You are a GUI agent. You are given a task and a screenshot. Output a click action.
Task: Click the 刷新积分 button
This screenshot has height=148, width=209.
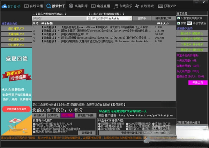coord(39,115)
